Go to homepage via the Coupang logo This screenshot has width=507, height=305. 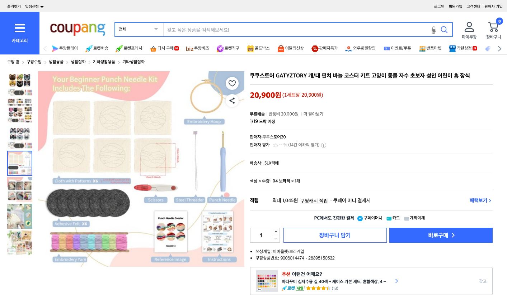pyautogui.click(x=78, y=29)
